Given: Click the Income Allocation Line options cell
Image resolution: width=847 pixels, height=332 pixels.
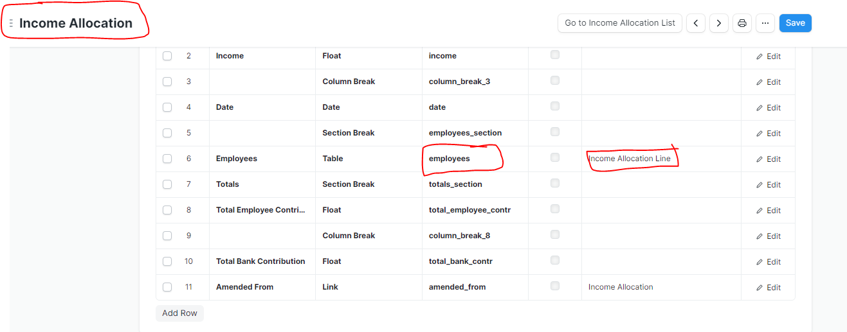Looking at the screenshot, I should (x=661, y=159).
